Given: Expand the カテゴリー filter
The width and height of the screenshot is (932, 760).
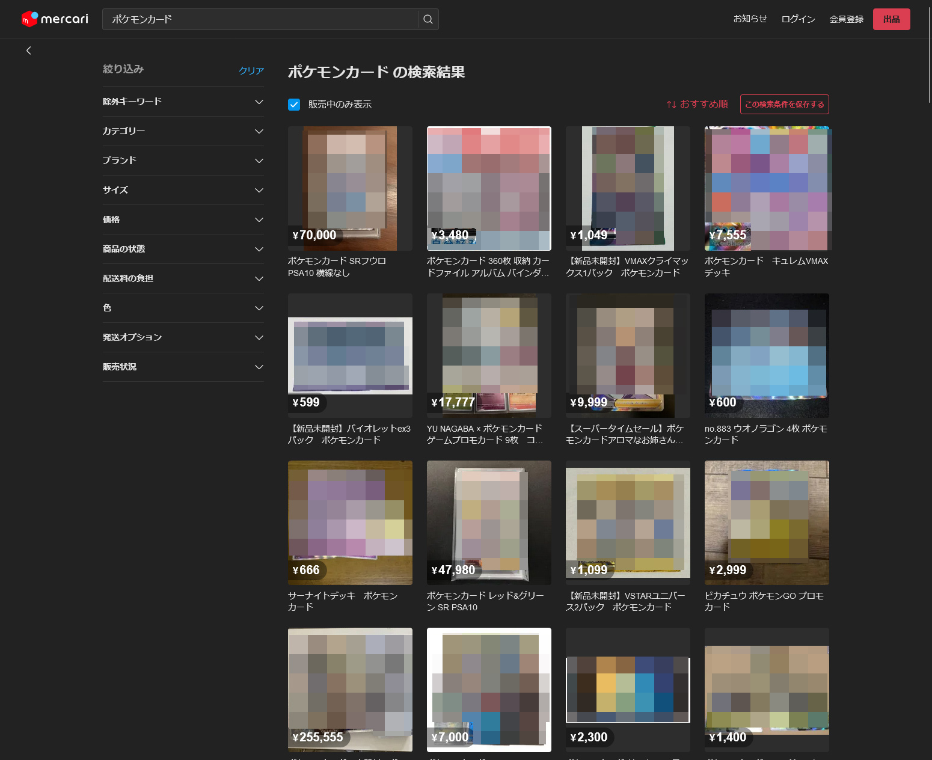Looking at the screenshot, I should [183, 131].
